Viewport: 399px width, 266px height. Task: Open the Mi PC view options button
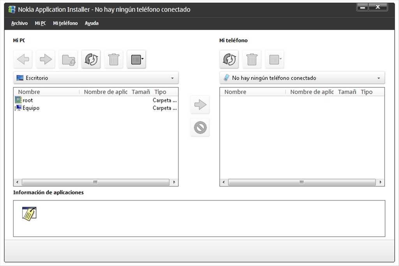[136, 59]
